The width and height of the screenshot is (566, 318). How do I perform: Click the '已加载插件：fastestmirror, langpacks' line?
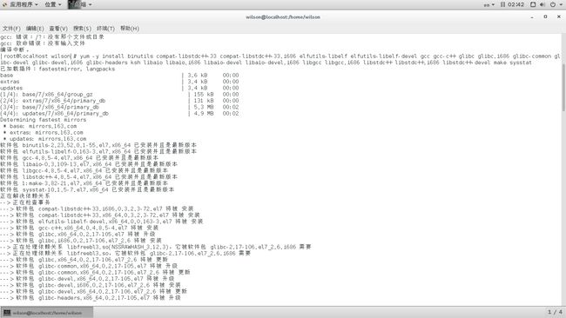click(x=57, y=69)
